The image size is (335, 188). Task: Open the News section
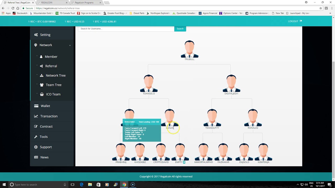click(x=52, y=157)
